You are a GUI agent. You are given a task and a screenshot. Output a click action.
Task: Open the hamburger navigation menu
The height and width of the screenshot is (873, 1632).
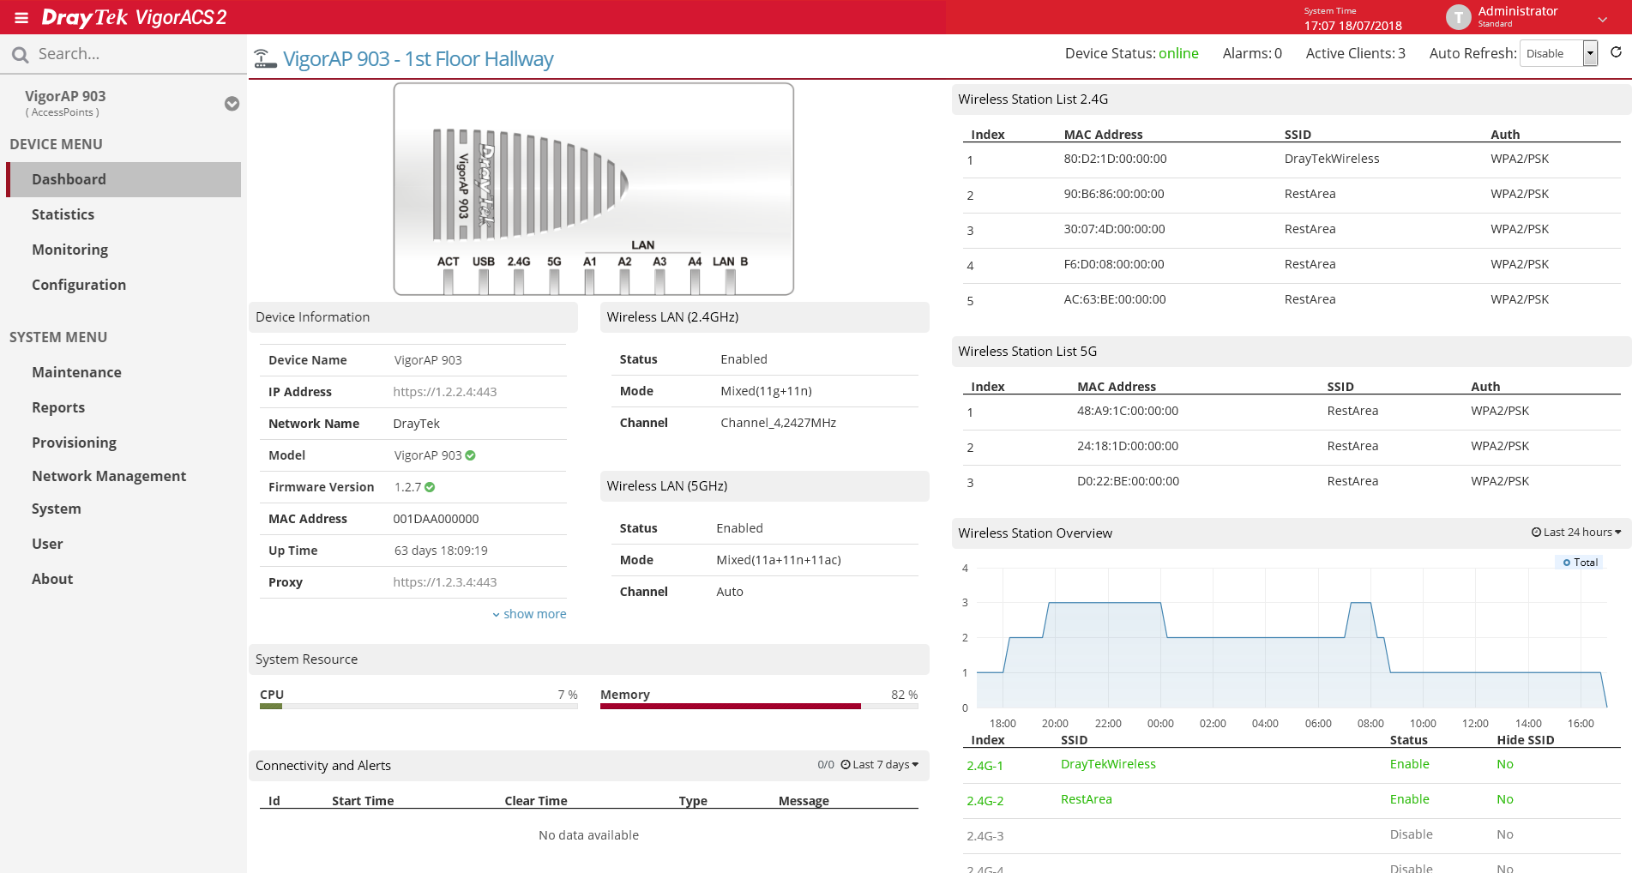(x=21, y=17)
